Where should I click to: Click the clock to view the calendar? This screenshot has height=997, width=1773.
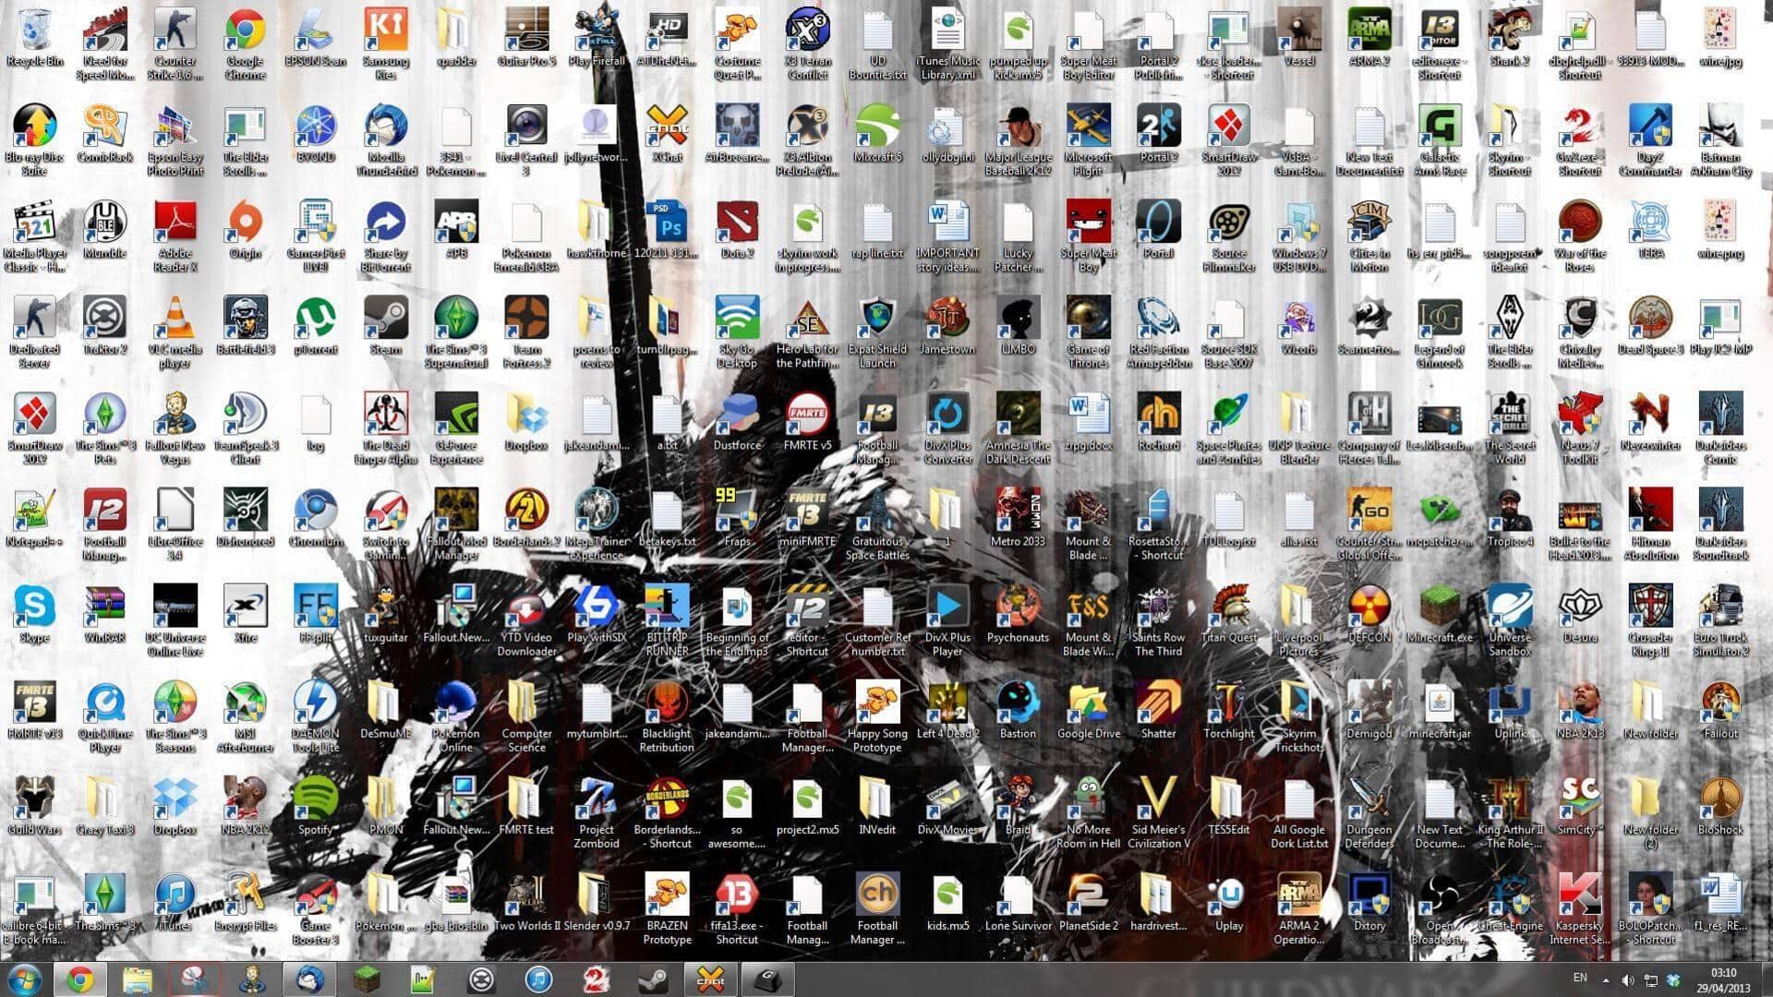[1723, 978]
